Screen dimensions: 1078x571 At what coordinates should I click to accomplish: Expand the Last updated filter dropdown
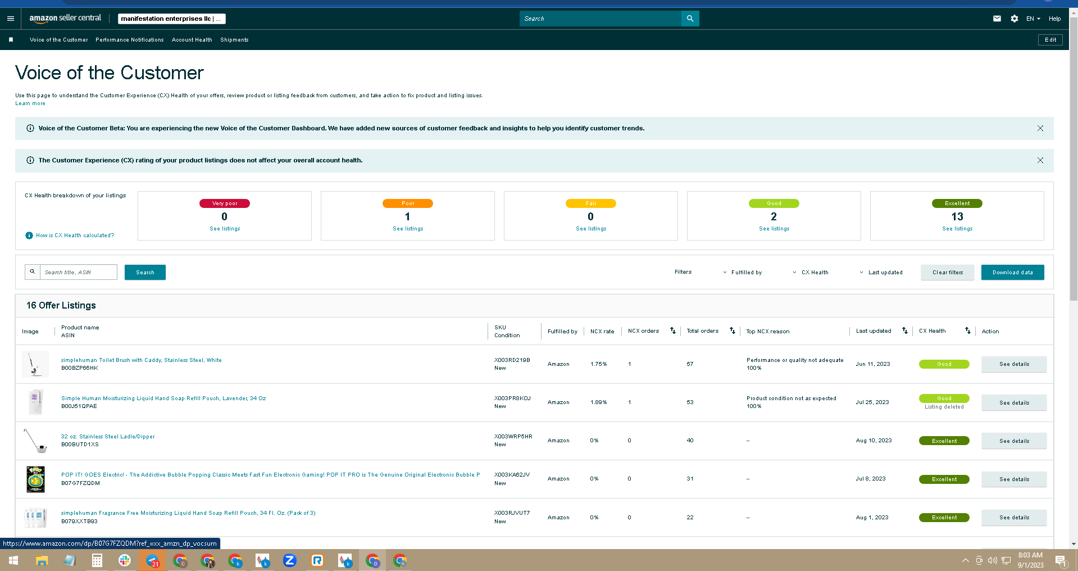coord(881,273)
